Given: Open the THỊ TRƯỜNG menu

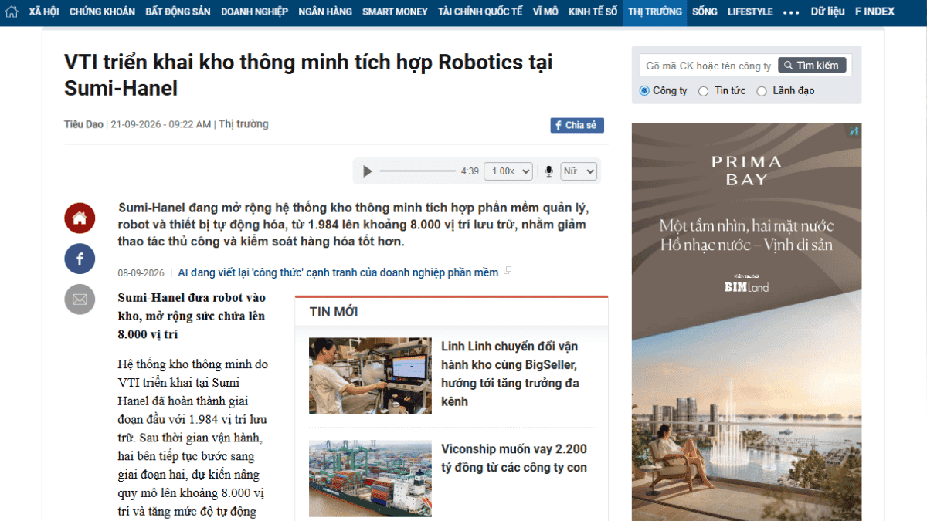Looking at the screenshot, I should tap(655, 12).
